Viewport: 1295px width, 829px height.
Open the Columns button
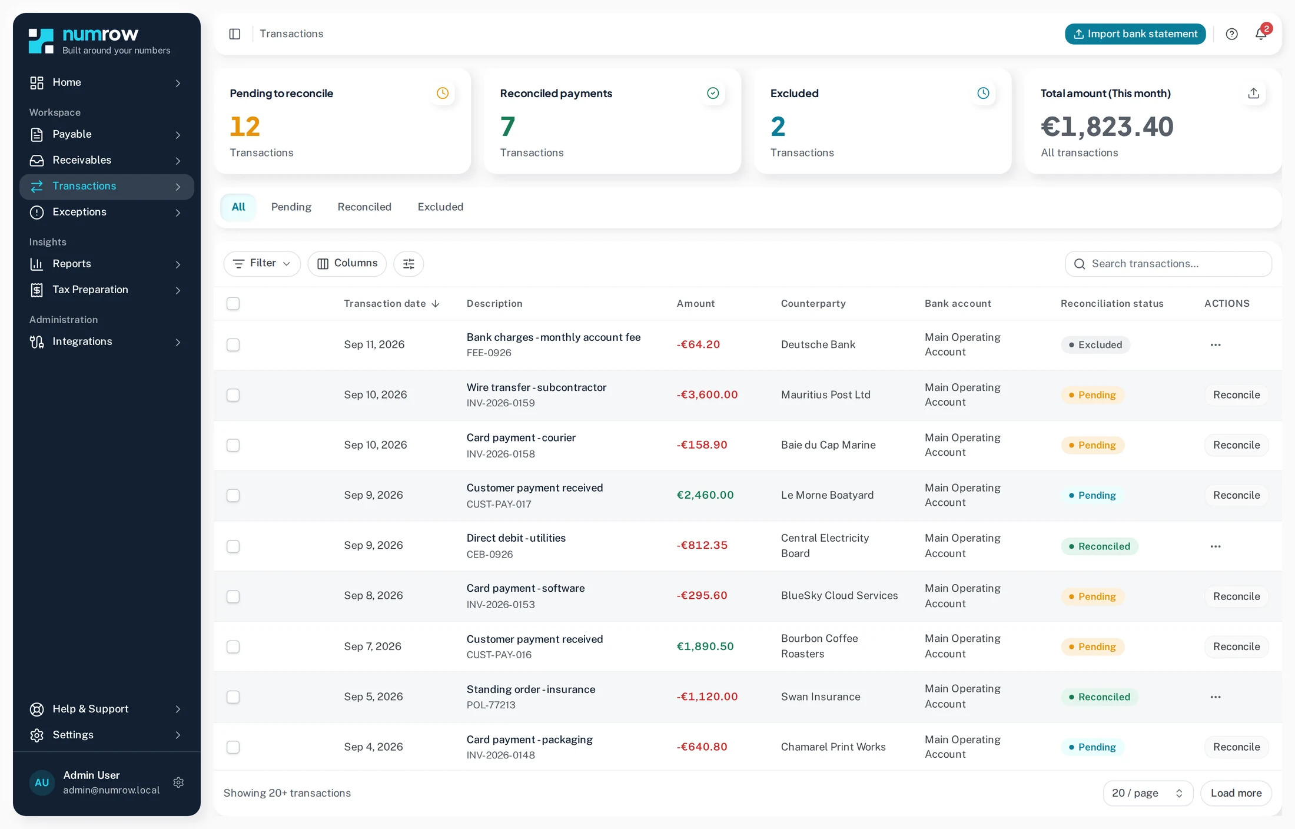tap(347, 264)
